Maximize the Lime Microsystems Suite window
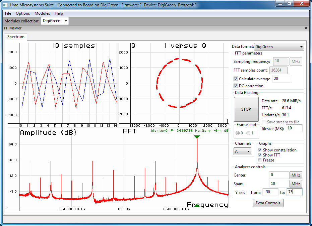The height and width of the screenshot is (226, 312). tap(289, 3)
